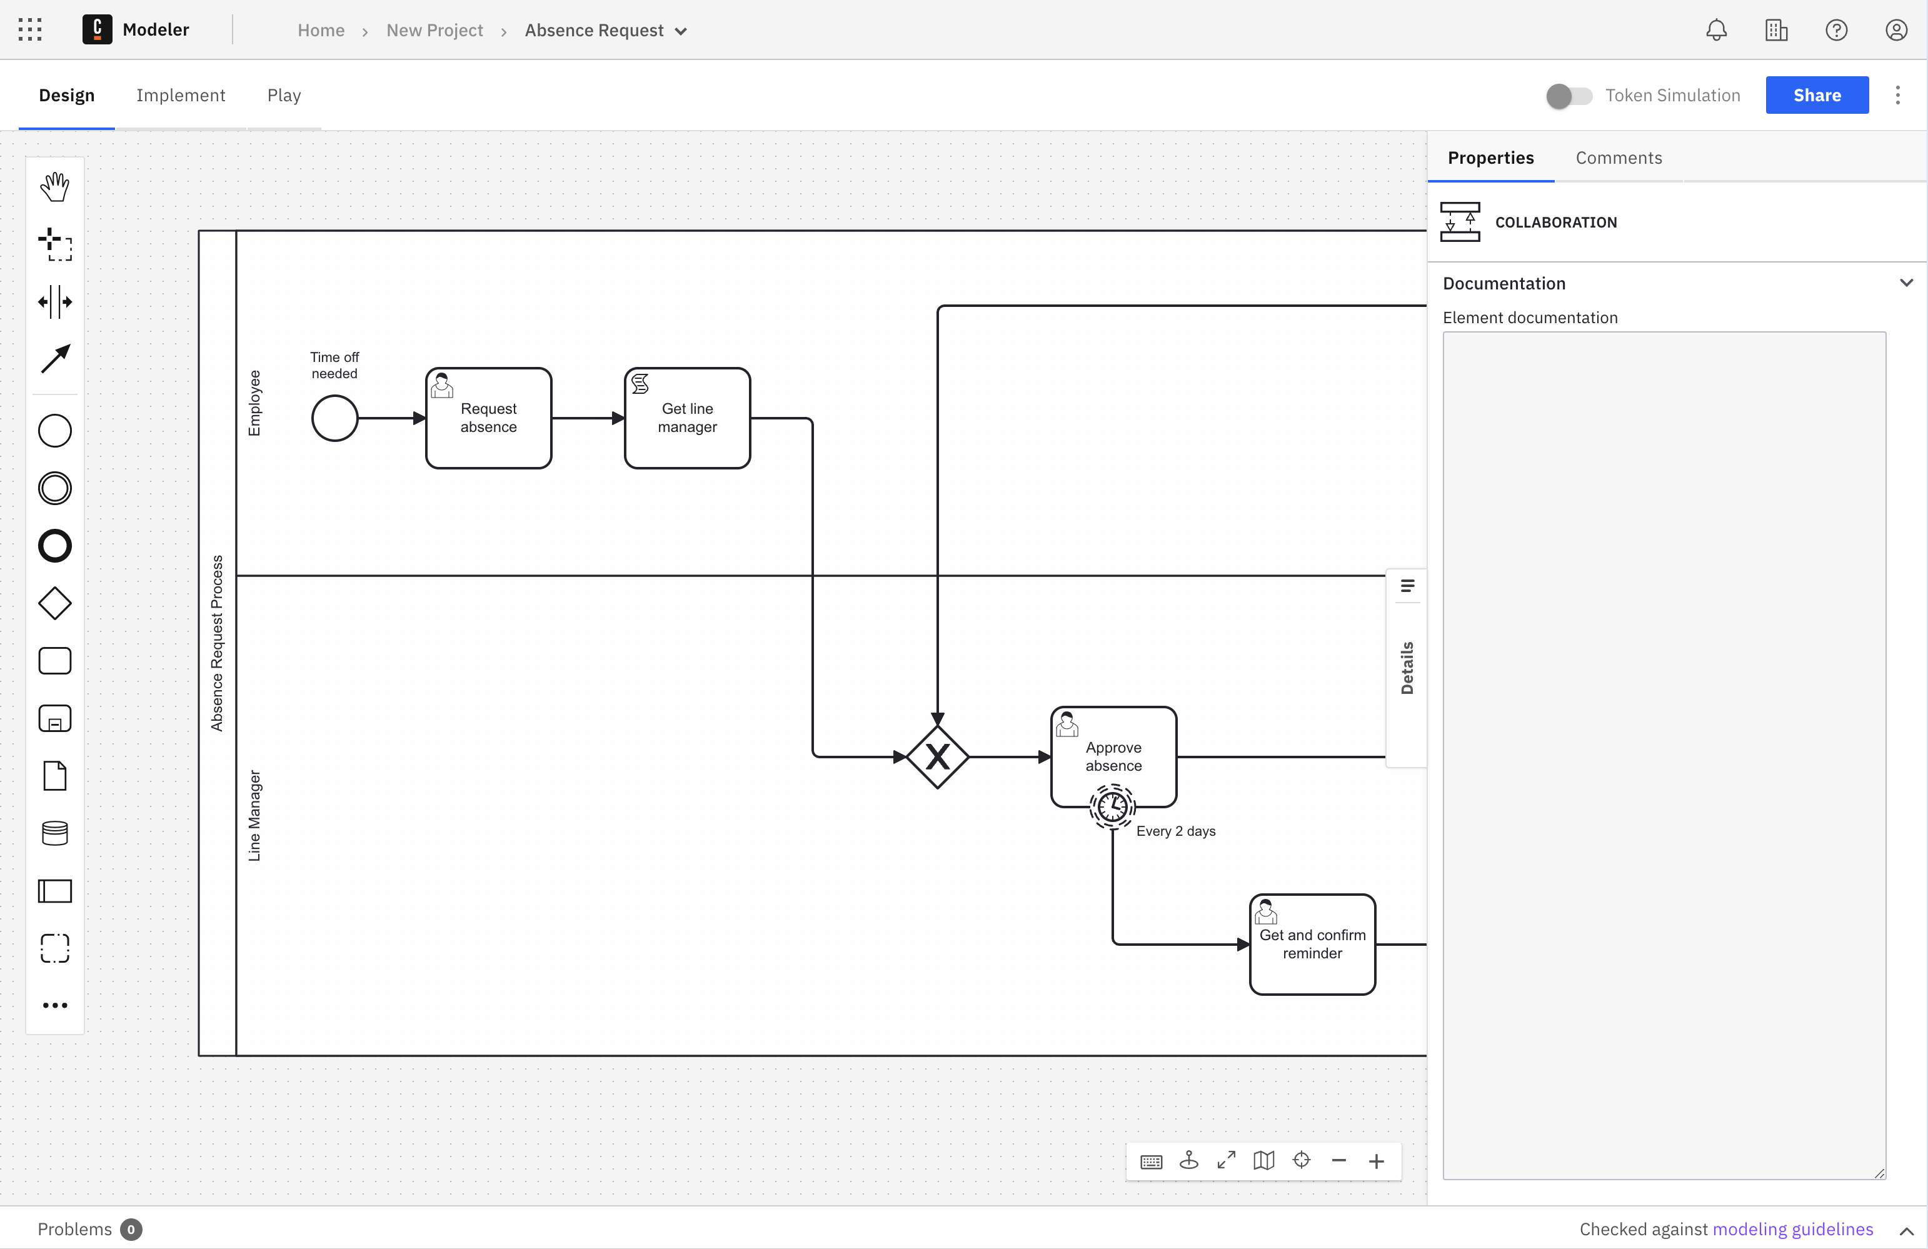Click the zoom in plus button
Screen dimensions: 1928x1249
(1377, 1161)
